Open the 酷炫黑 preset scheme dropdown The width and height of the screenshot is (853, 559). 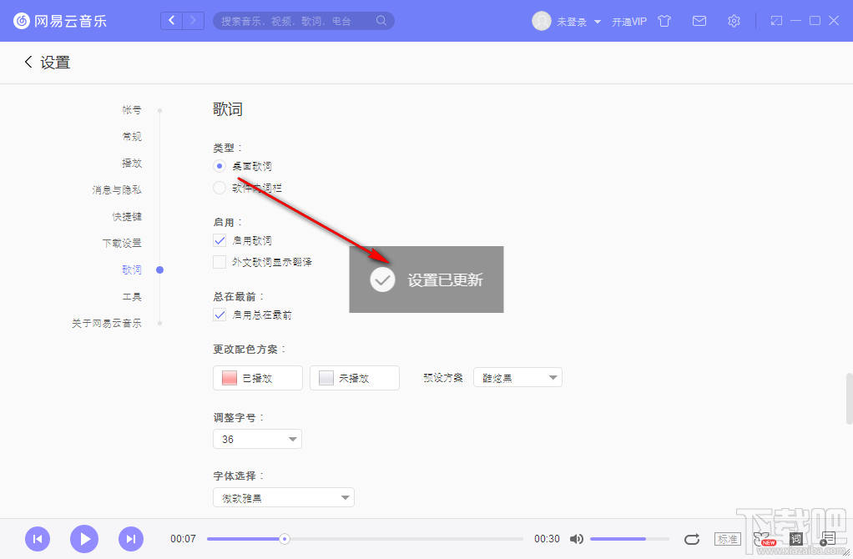click(517, 377)
